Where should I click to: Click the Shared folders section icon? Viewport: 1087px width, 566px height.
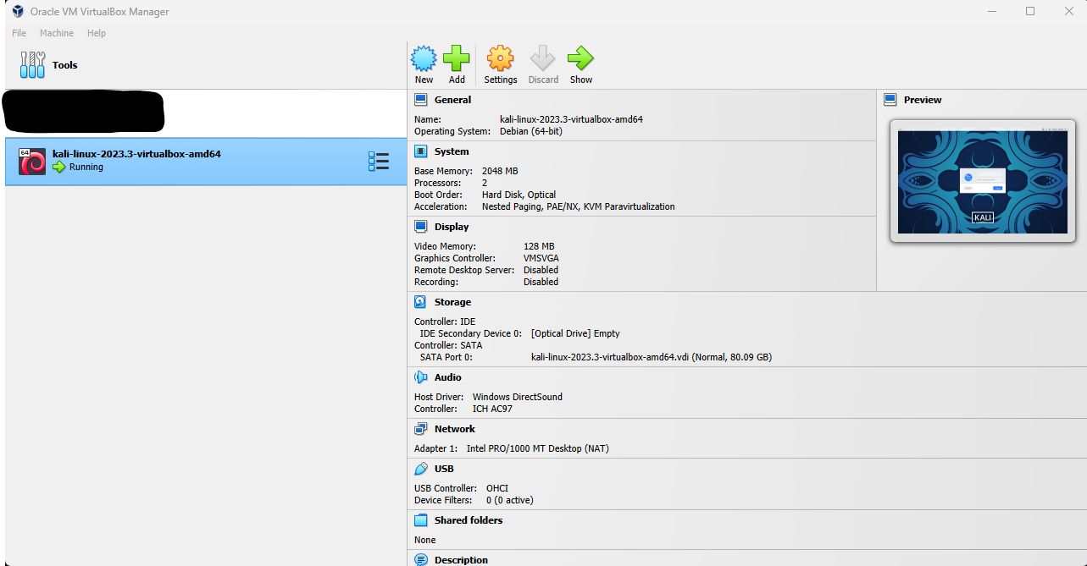pyautogui.click(x=421, y=520)
